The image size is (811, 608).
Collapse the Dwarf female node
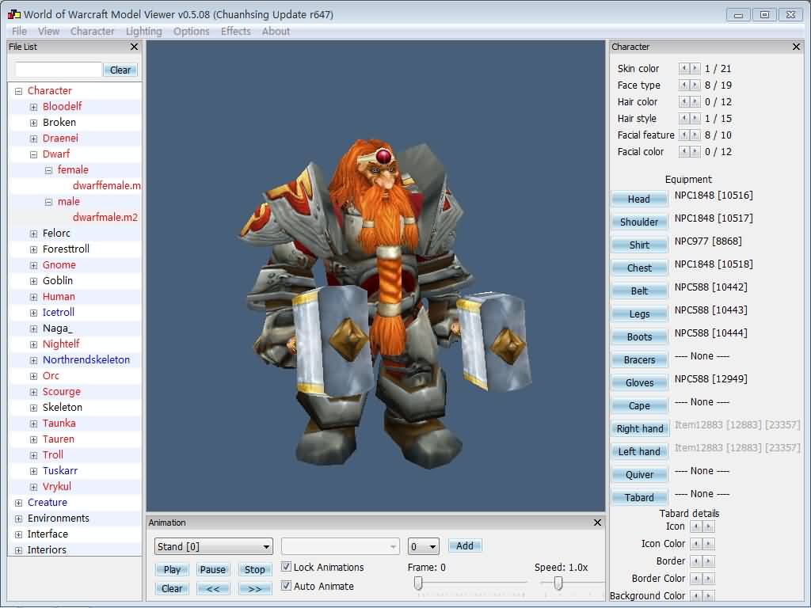click(x=48, y=171)
